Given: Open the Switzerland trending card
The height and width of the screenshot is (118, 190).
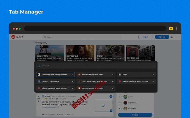Looking at the screenshot, I should coord(140,53).
